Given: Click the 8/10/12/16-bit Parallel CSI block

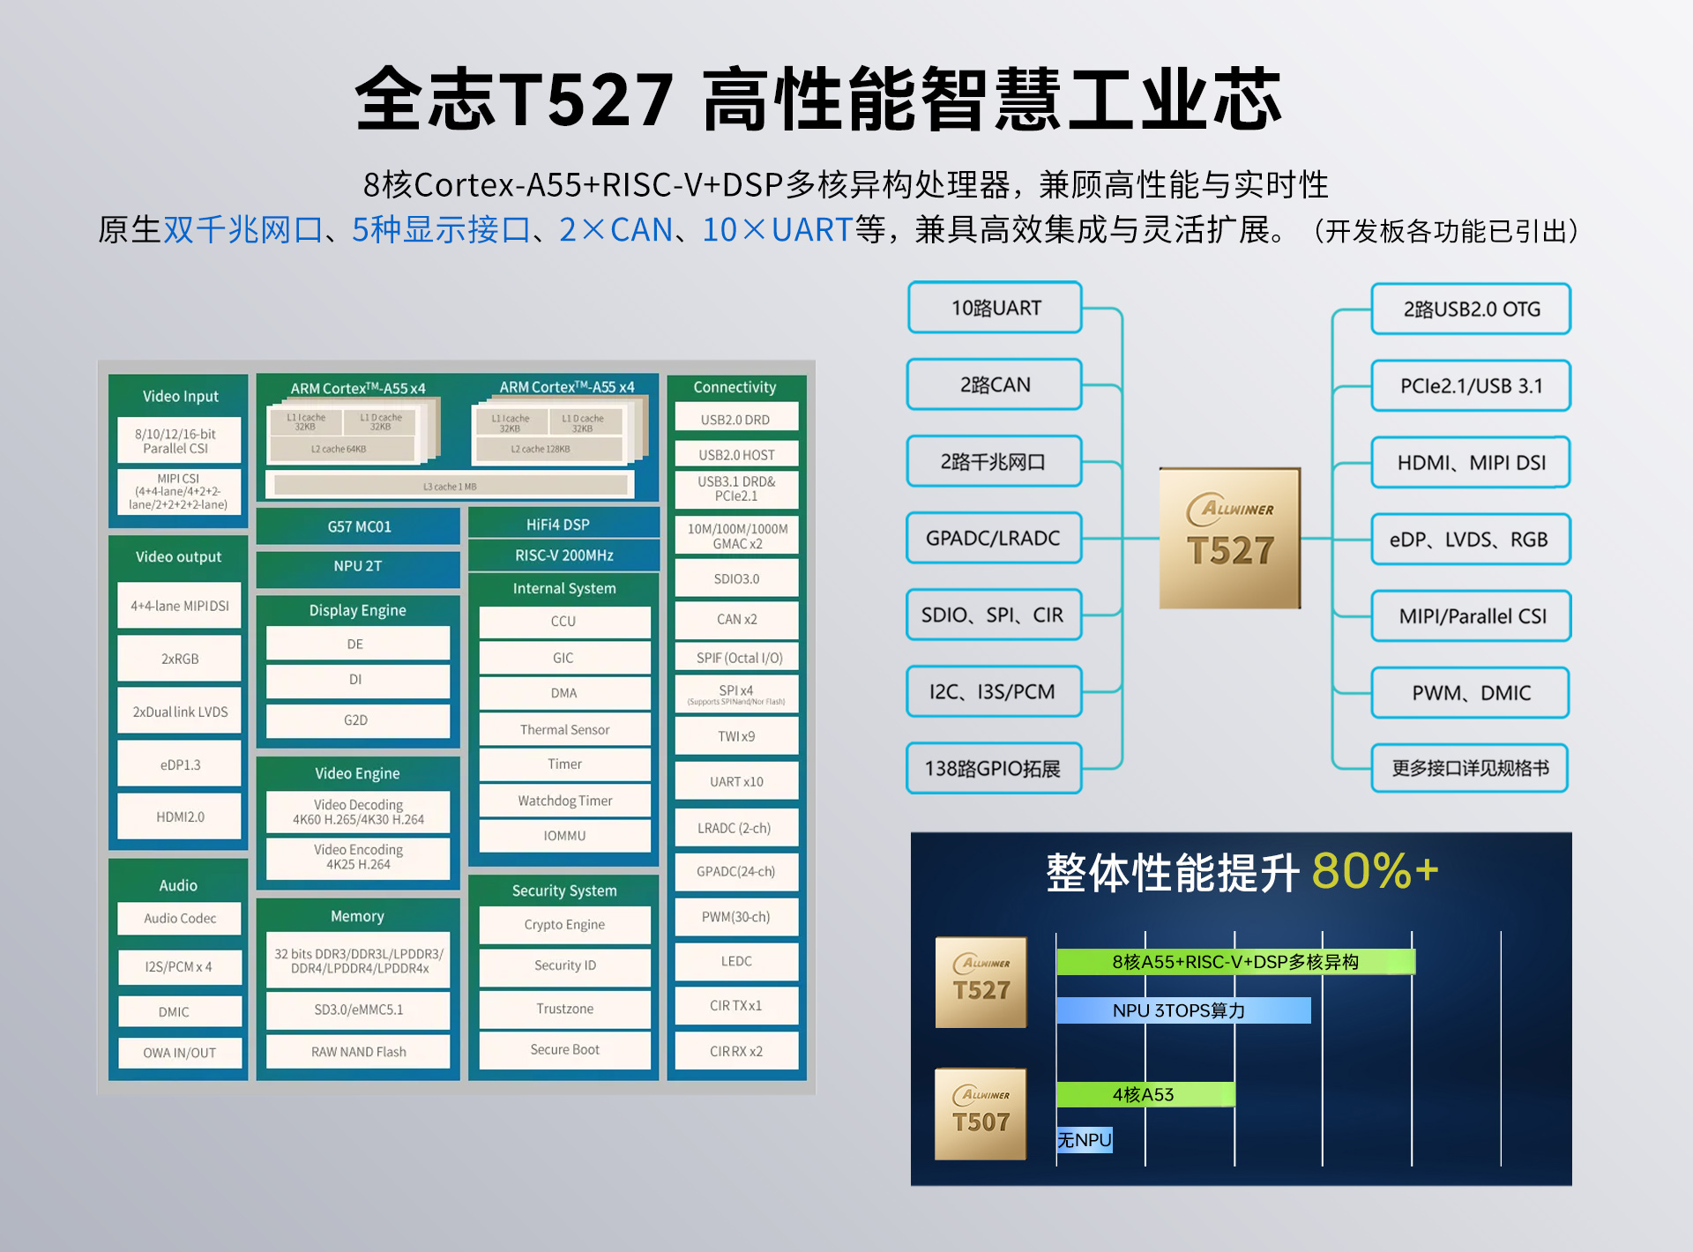Looking at the screenshot, I should click(x=178, y=441).
